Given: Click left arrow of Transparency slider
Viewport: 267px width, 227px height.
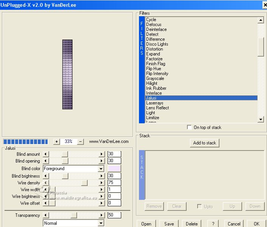Looking at the screenshot, I should 46,215.
